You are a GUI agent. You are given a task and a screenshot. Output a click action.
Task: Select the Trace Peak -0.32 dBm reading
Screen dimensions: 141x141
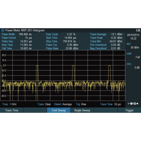(106, 38)
